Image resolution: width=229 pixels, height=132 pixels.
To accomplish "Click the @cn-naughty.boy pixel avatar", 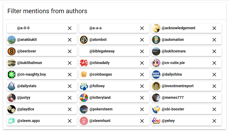I will pyautogui.click(x=12, y=75).
